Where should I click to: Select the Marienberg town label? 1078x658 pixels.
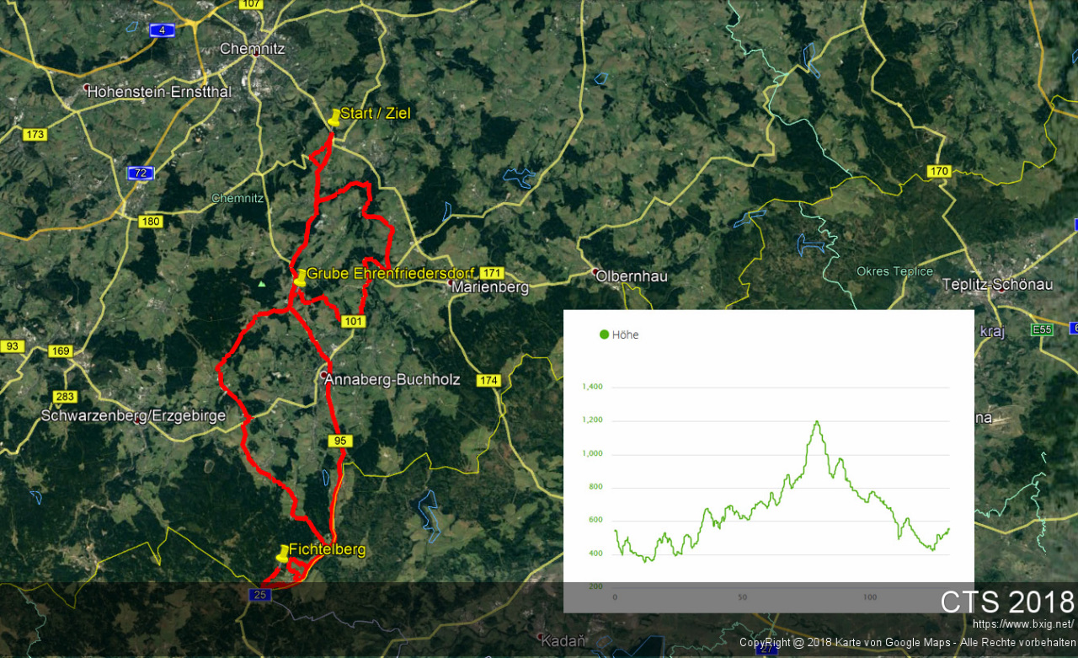489,287
